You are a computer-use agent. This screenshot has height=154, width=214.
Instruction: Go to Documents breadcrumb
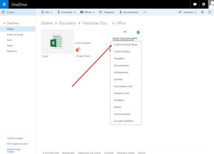coord(68,23)
